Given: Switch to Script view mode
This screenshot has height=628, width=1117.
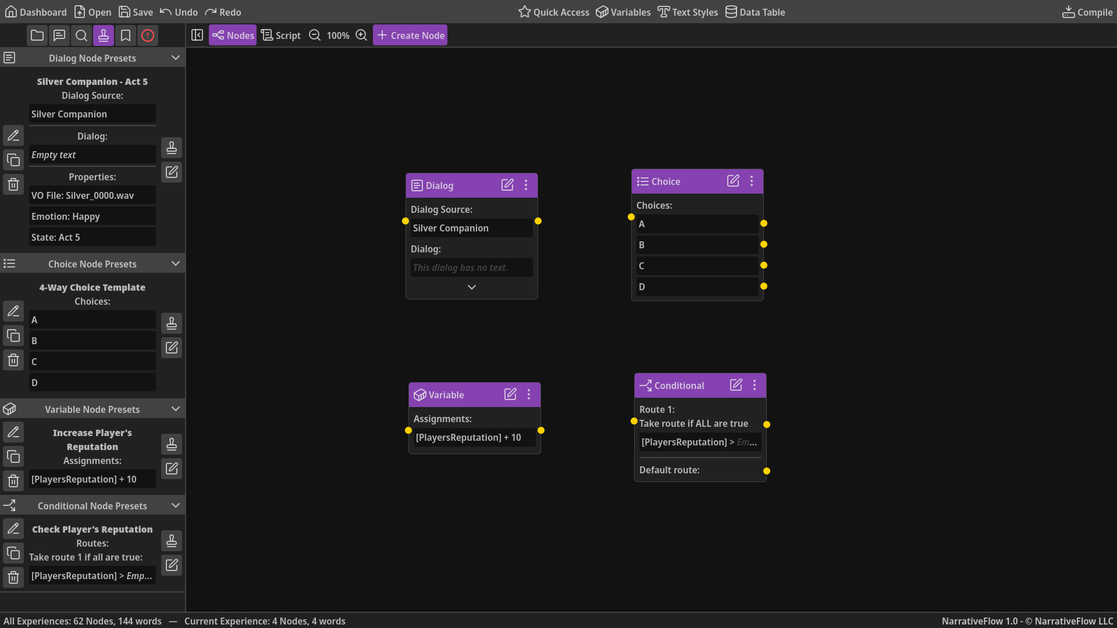Looking at the screenshot, I should coord(280,35).
